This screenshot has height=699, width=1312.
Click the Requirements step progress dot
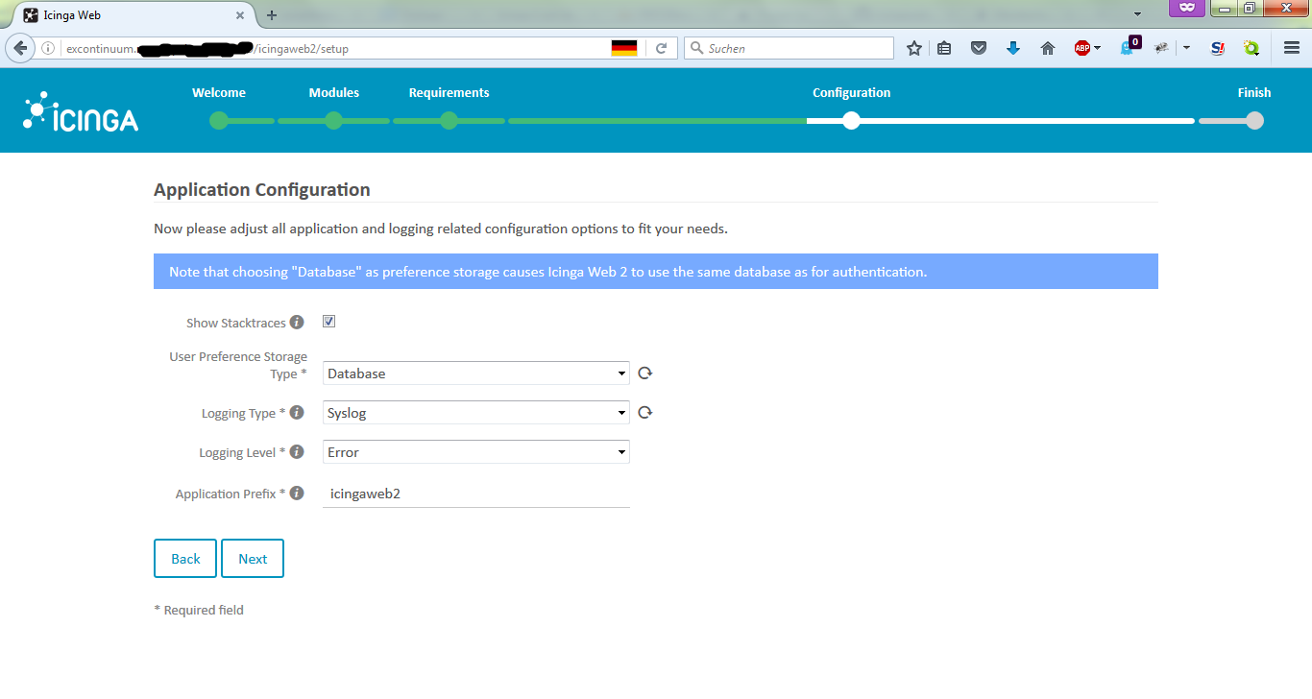pos(449,120)
